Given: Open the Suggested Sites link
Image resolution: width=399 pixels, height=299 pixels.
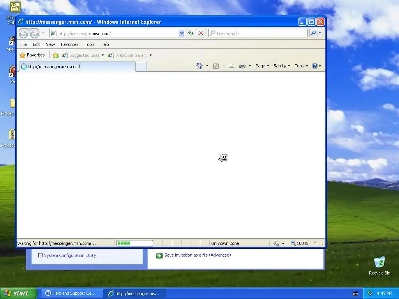Looking at the screenshot, I should (x=81, y=55).
